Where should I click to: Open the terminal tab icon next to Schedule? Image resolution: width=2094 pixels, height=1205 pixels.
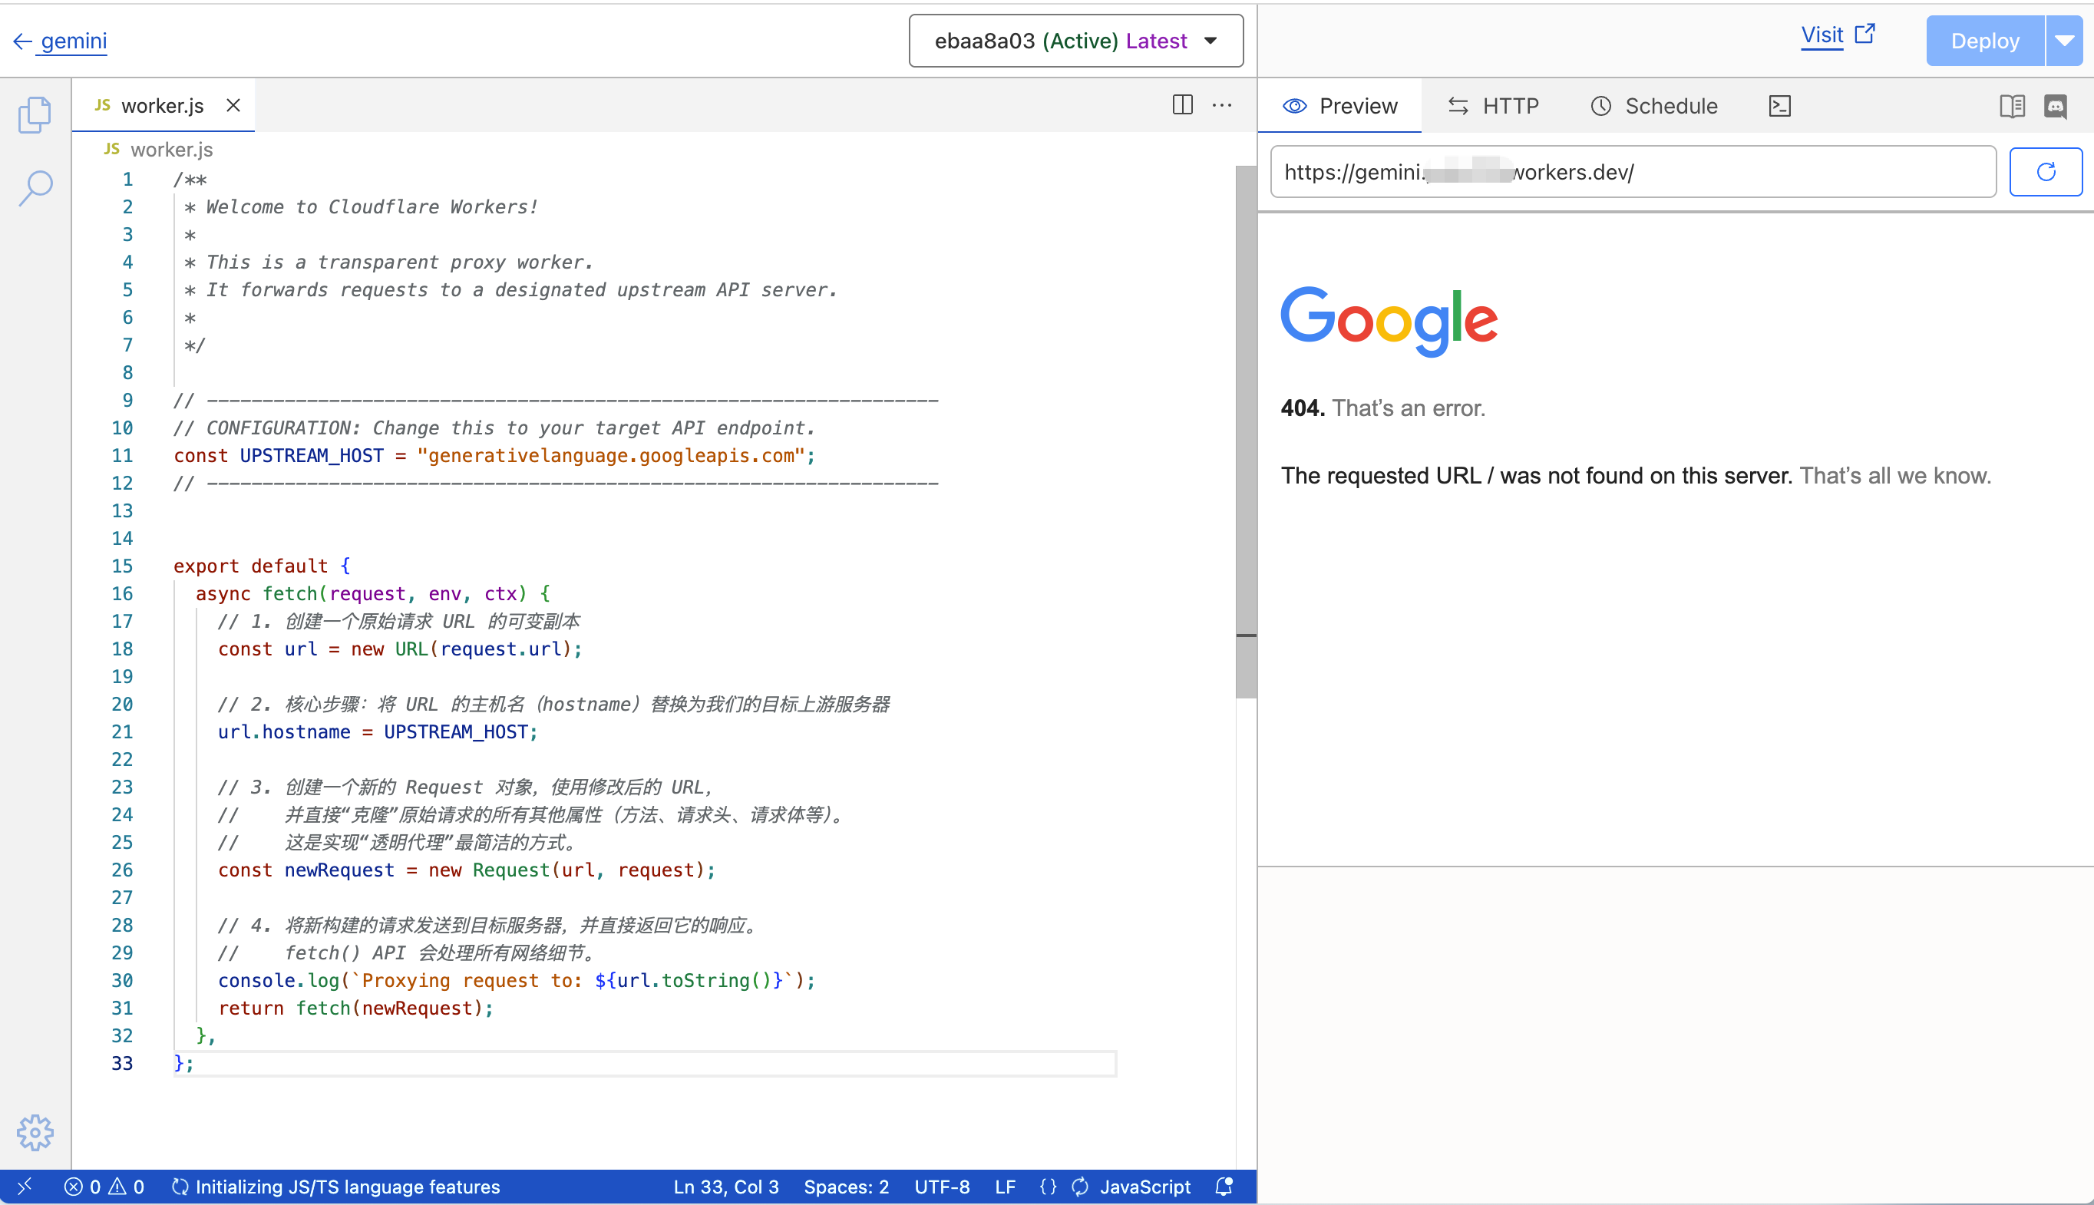coord(1780,105)
